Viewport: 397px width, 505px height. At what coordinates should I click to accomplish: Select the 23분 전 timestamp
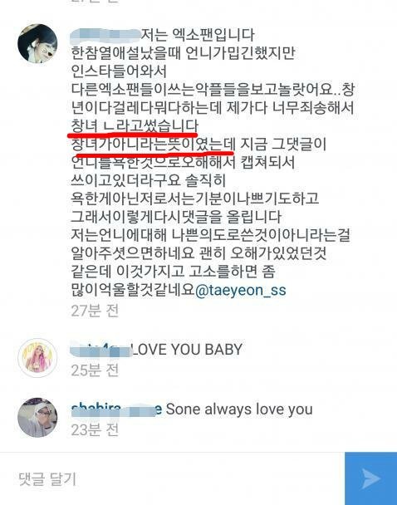[95, 430]
